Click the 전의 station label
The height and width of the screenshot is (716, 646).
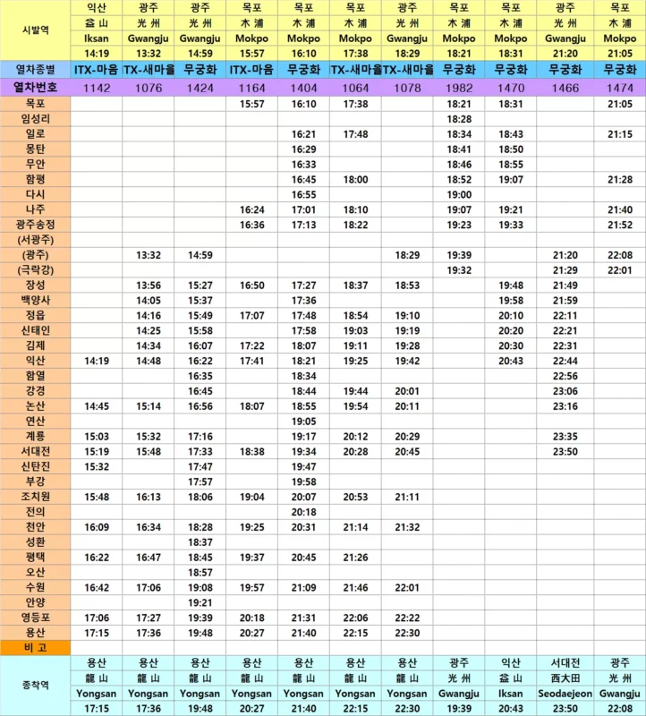pos(35,511)
